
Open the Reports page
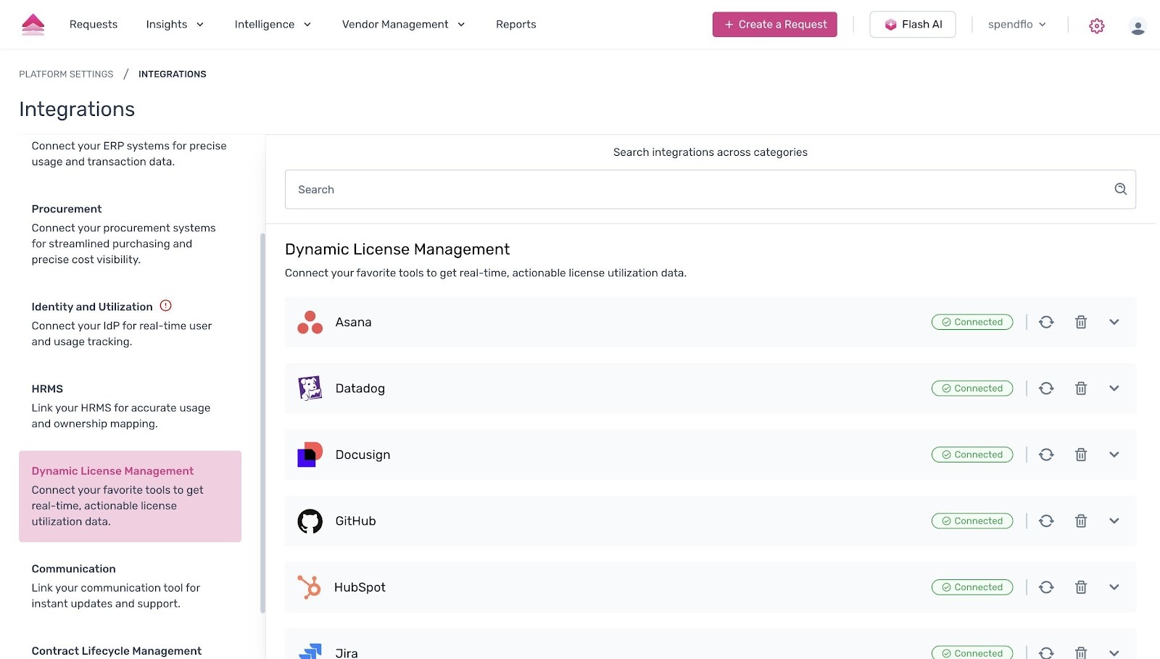click(516, 25)
